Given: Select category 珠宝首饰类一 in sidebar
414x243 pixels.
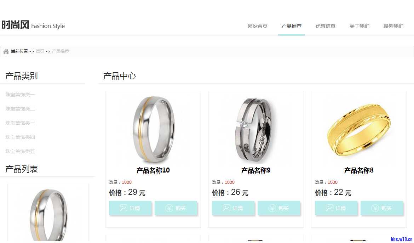Looking at the screenshot, I should pos(20,95).
